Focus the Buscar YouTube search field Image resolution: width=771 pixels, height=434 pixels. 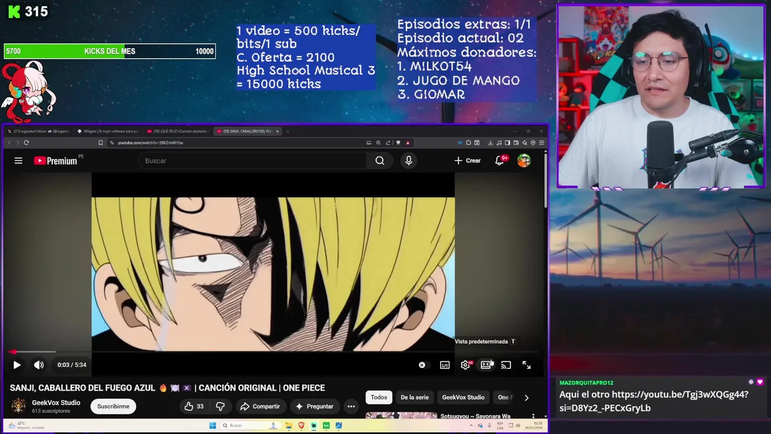[x=252, y=160]
